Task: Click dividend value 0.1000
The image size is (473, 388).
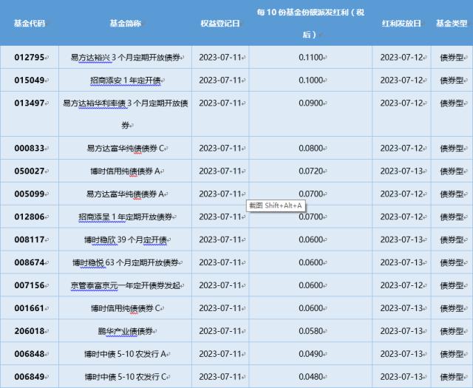Action: [310, 80]
